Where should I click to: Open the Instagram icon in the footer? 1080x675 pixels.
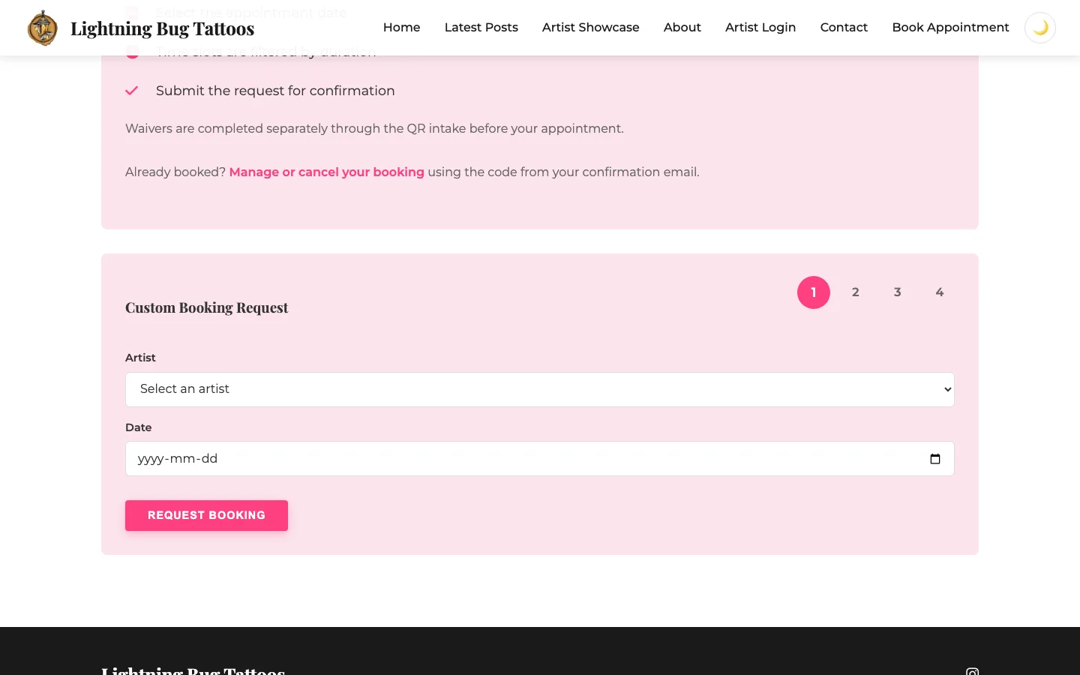tap(973, 671)
